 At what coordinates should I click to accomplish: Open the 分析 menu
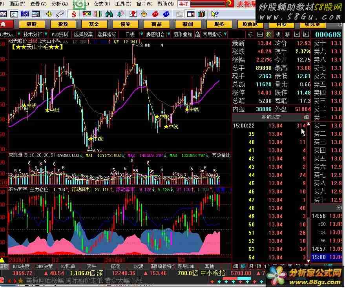(60, 4)
